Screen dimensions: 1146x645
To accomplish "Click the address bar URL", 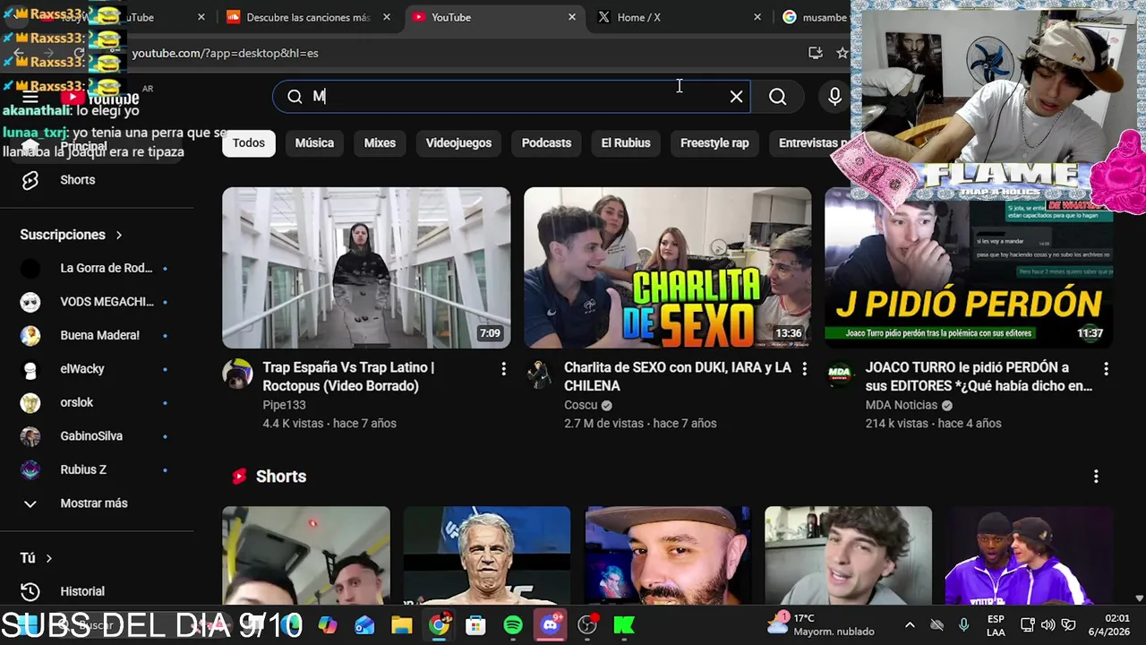I will click(x=225, y=53).
